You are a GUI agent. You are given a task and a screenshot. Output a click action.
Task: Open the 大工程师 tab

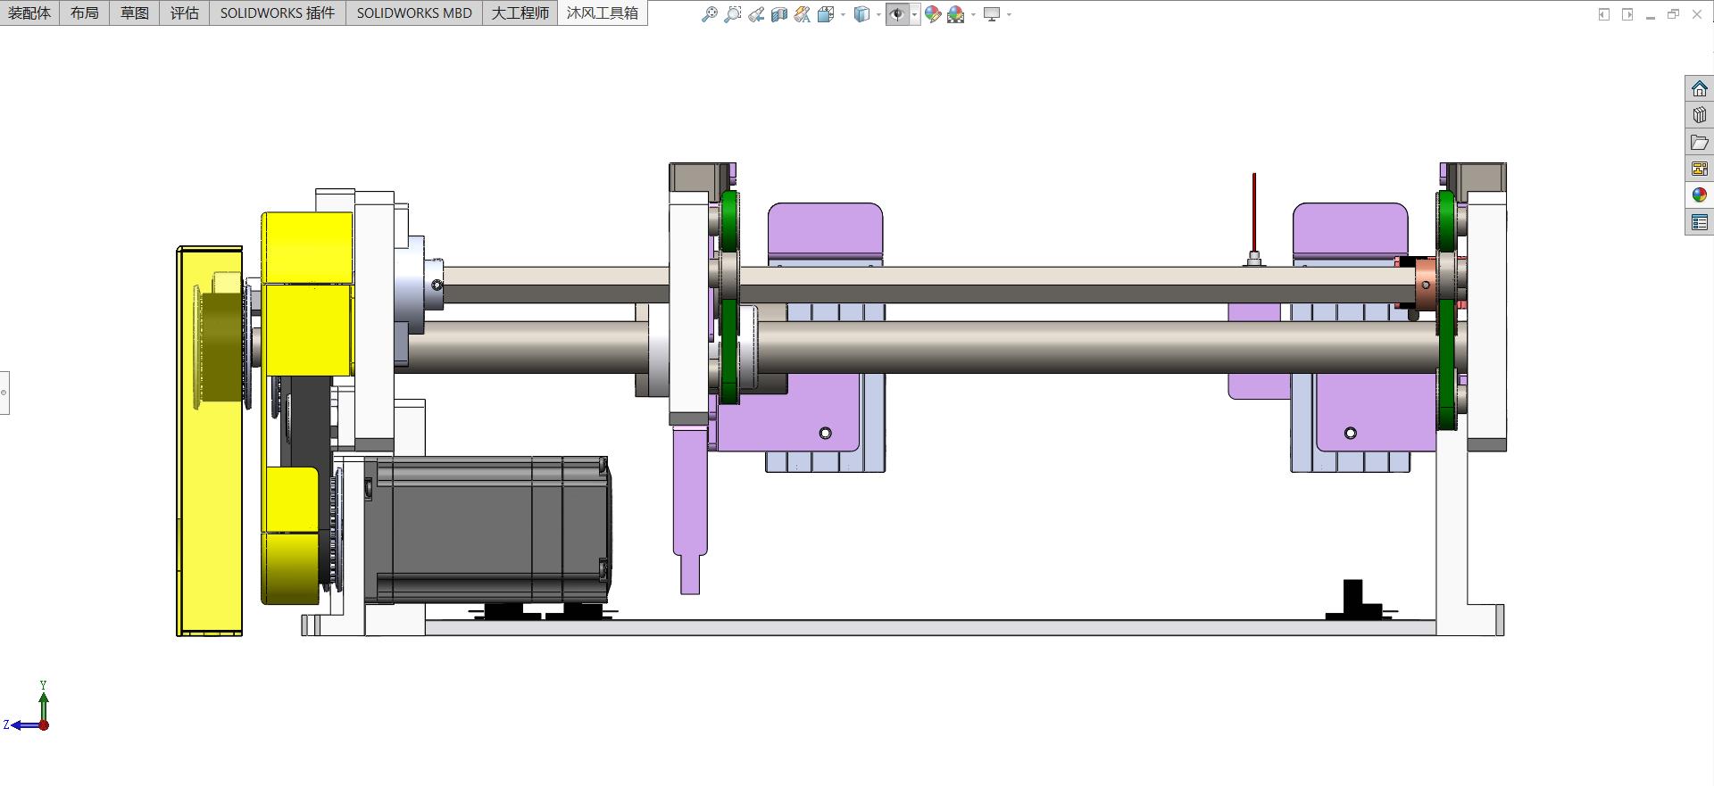(520, 12)
